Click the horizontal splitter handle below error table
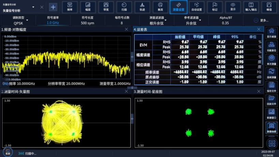 click(x=132, y=88)
